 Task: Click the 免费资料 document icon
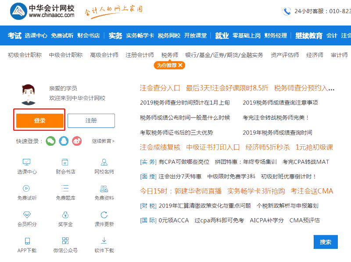point(104,189)
